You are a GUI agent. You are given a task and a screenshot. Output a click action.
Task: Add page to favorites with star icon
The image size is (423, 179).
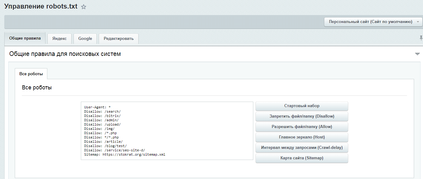tap(84, 7)
